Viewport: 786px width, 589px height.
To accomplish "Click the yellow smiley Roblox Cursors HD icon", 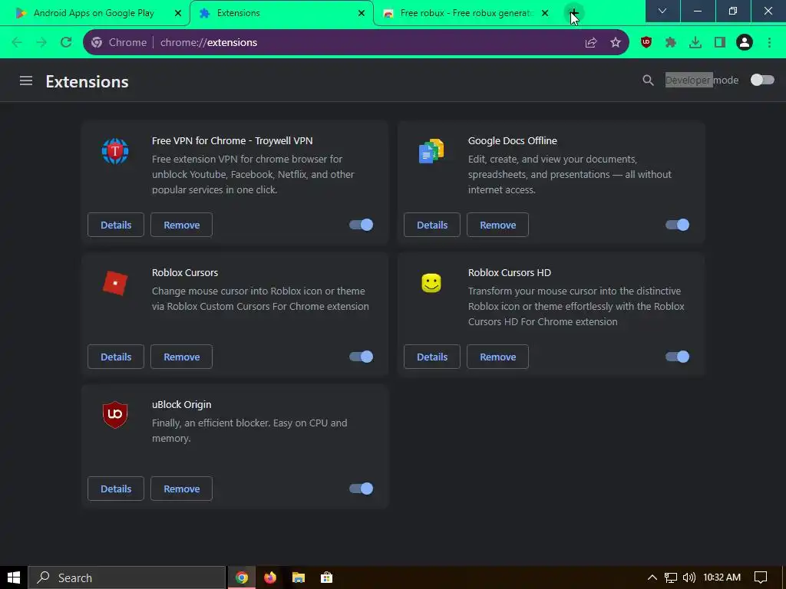I will coord(431,283).
